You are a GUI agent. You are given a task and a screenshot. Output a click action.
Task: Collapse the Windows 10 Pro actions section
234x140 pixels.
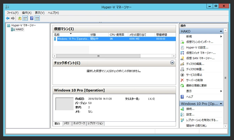coord(221,104)
